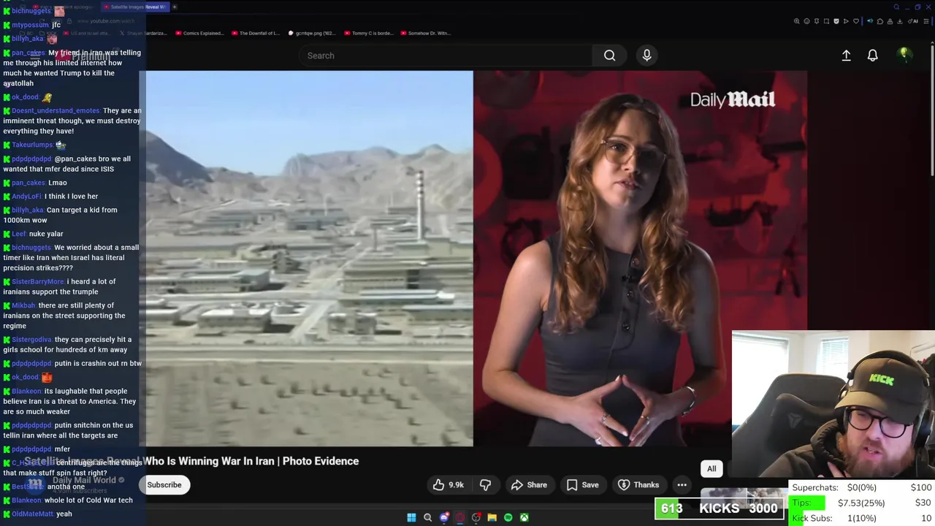Open the video's three-dot more actions menu
Screen dimensions: 935x526
[x=682, y=484]
